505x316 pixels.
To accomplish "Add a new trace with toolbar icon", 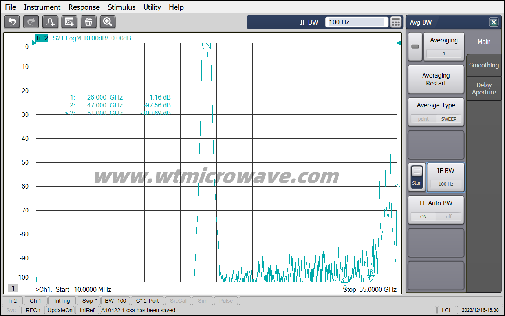I will (x=50, y=22).
